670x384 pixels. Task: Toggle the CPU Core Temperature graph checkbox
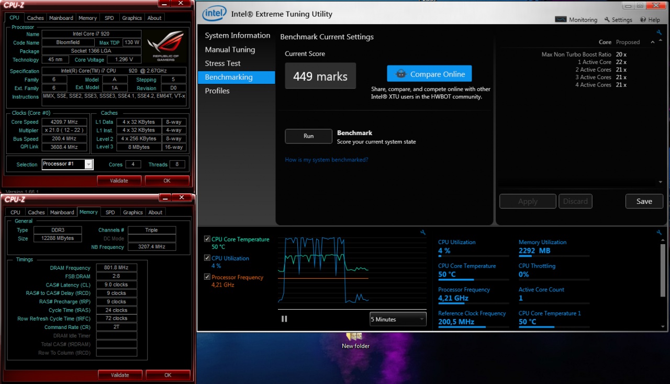(x=208, y=239)
